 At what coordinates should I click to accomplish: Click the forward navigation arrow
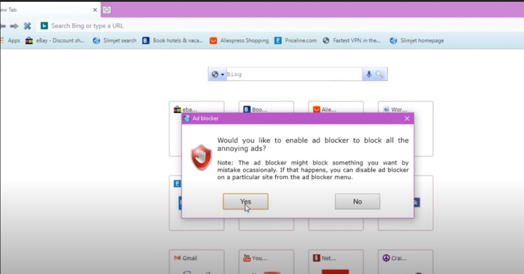[14, 26]
